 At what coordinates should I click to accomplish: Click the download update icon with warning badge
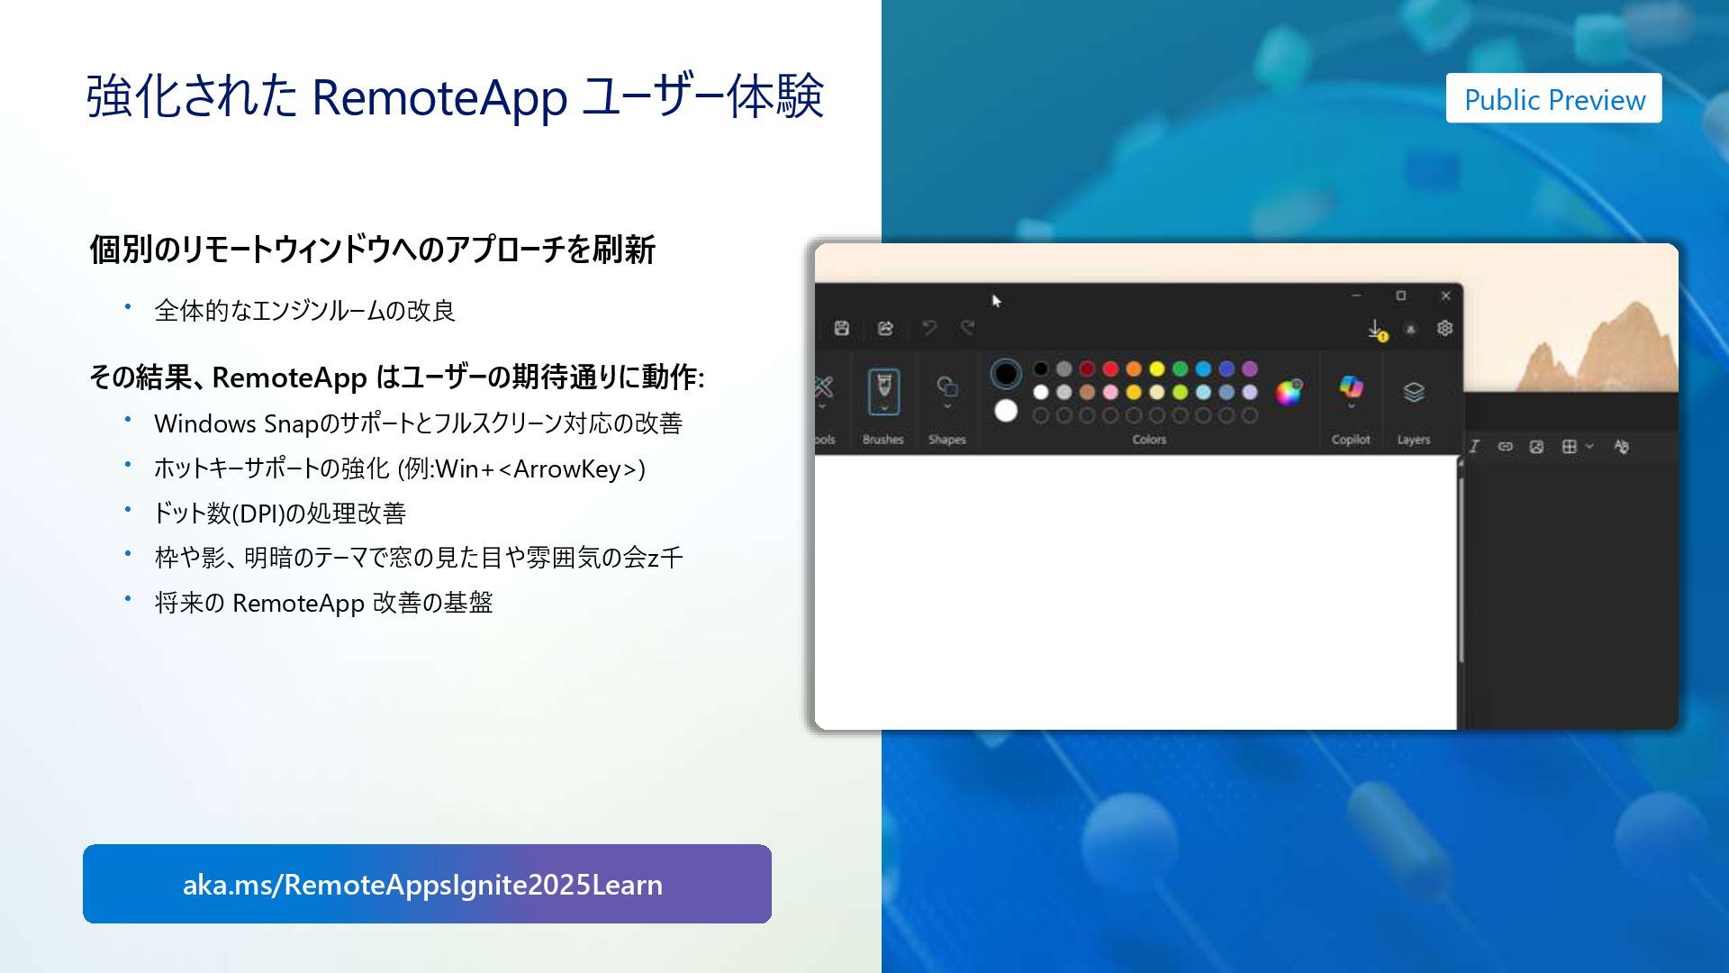click(1376, 330)
